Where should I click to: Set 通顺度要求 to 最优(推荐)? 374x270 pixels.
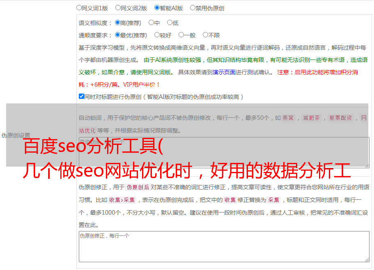(117, 35)
